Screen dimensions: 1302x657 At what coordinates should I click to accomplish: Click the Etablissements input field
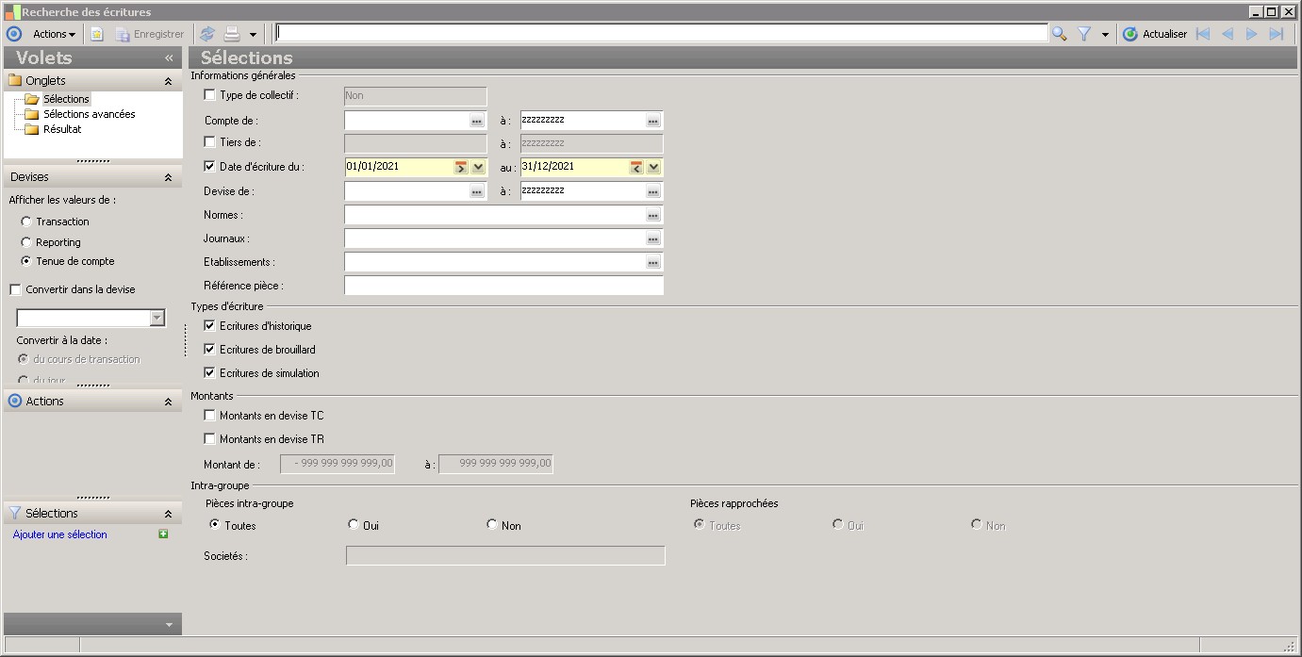tap(494, 262)
